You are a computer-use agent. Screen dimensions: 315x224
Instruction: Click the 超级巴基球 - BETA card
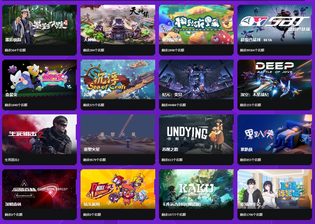click(275, 30)
